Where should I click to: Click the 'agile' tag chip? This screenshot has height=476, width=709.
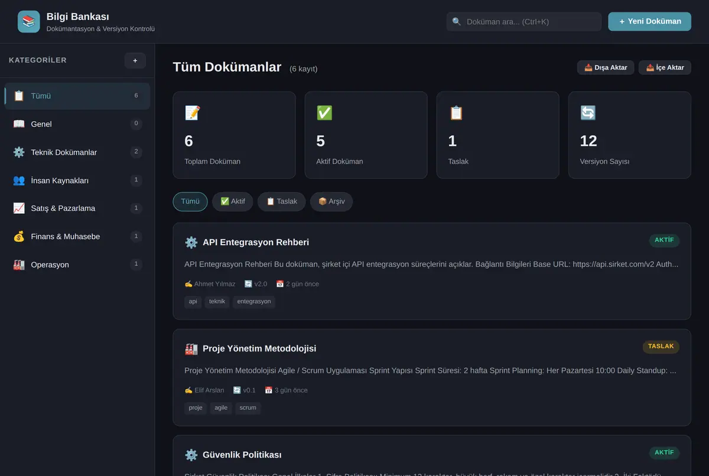(x=221, y=408)
